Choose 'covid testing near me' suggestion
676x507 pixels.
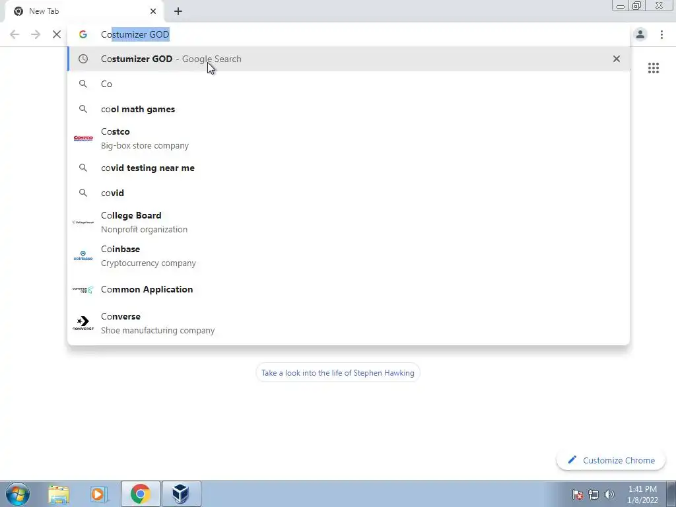point(349,168)
